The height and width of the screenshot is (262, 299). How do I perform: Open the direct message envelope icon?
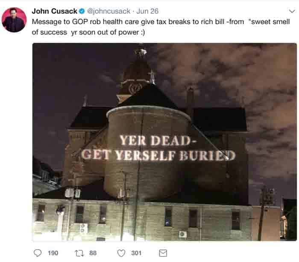pyautogui.click(x=163, y=253)
